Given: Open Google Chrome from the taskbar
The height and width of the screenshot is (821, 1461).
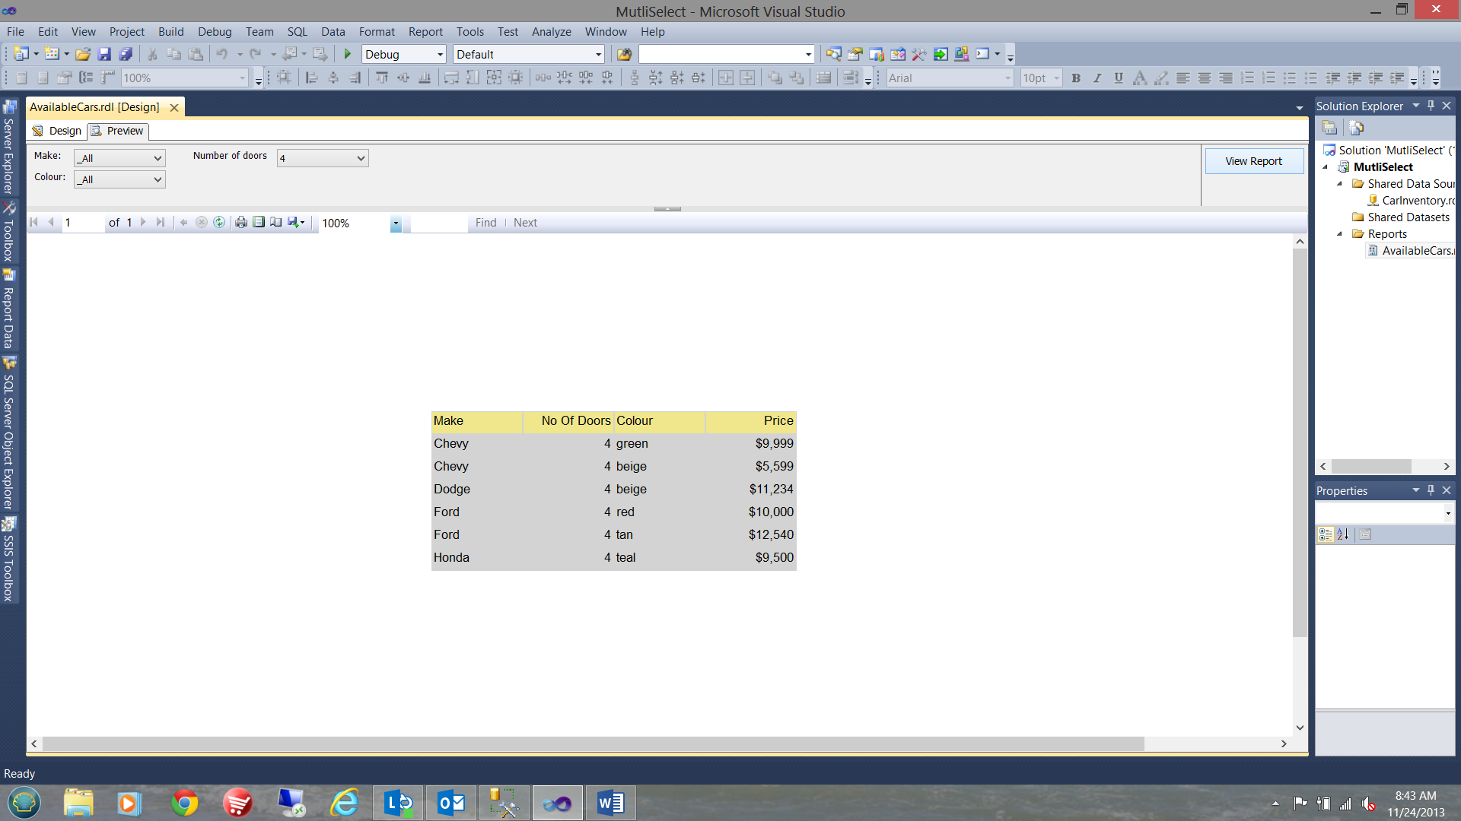Looking at the screenshot, I should 184,803.
